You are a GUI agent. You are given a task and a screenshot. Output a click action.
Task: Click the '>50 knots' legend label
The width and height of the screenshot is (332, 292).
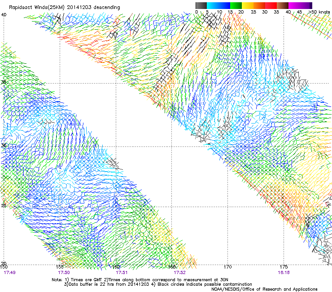pos(319,12)
